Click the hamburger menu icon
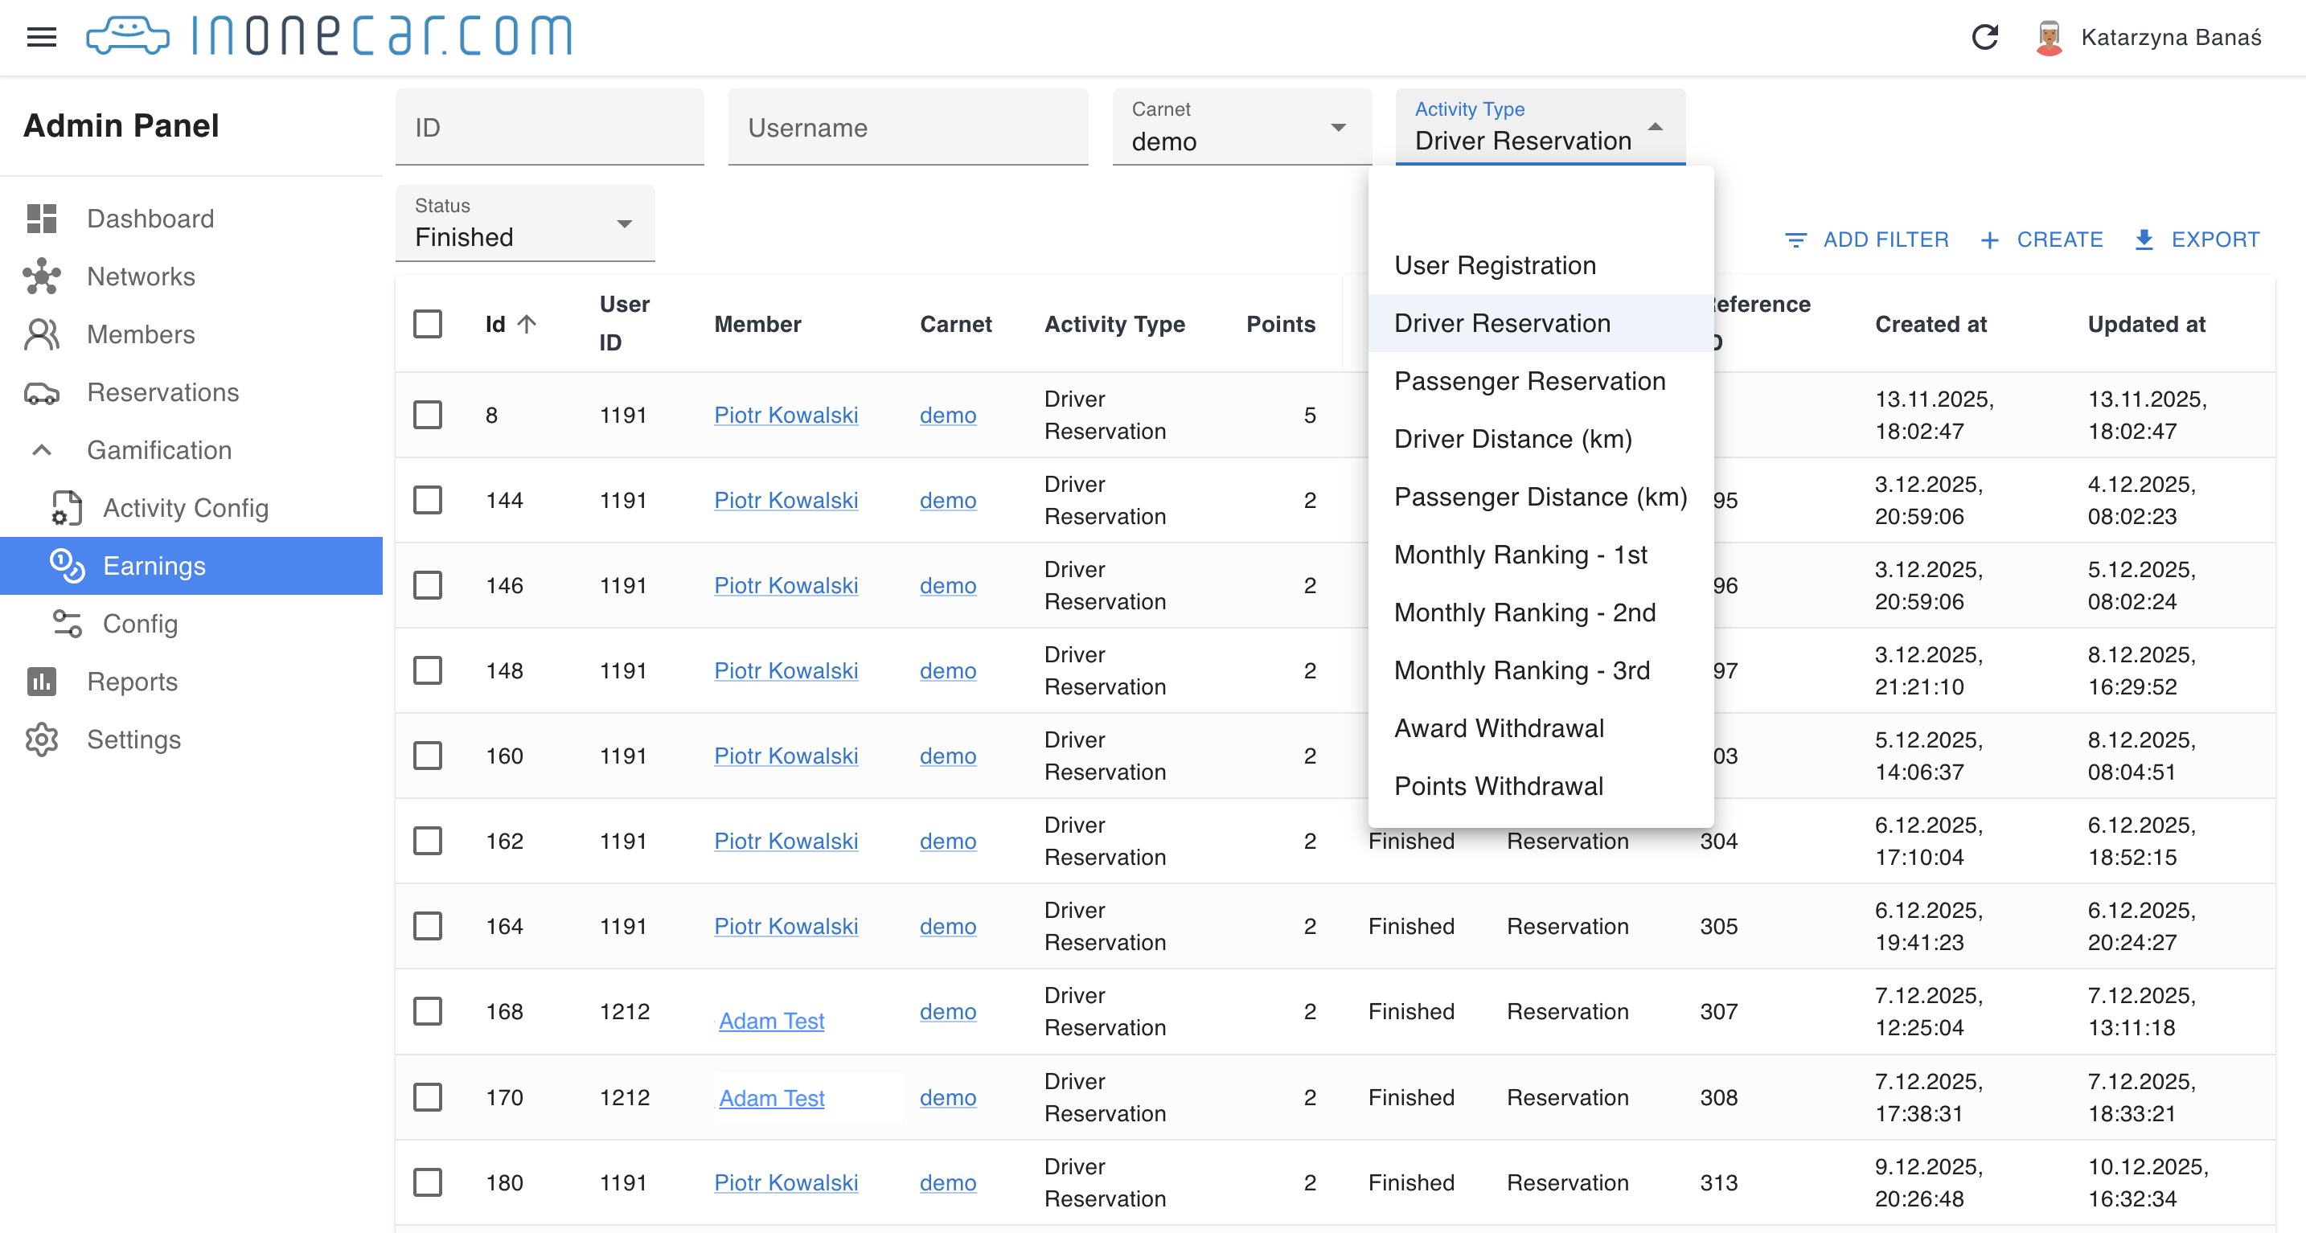The width and height of the screenshot is (2306, 1233). (x=41, y=37)
